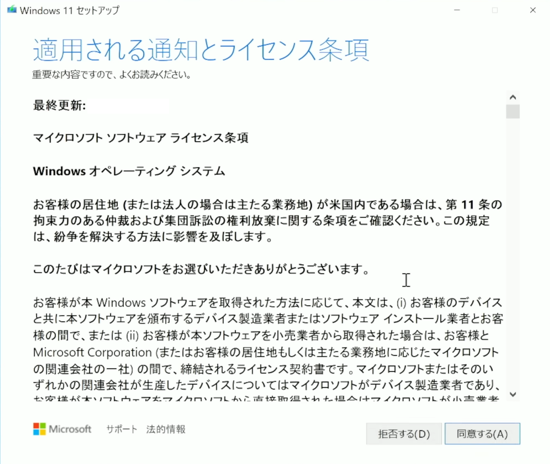Click the empty scrollbar track below the thumb
The width and height of the screenshot is (550, 464).
click(x=513, y=253)
